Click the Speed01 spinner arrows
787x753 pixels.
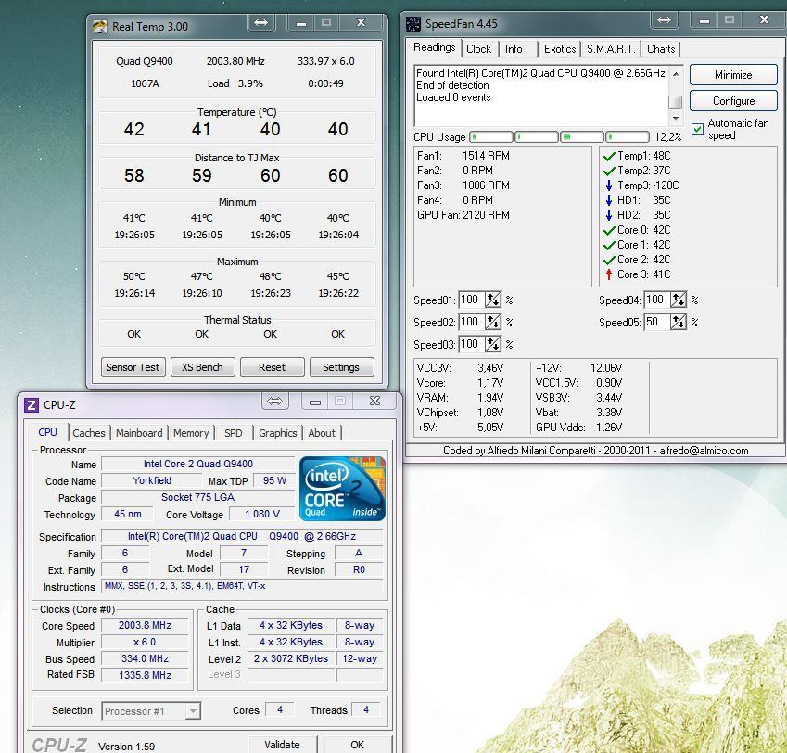[x=493, y=300]
